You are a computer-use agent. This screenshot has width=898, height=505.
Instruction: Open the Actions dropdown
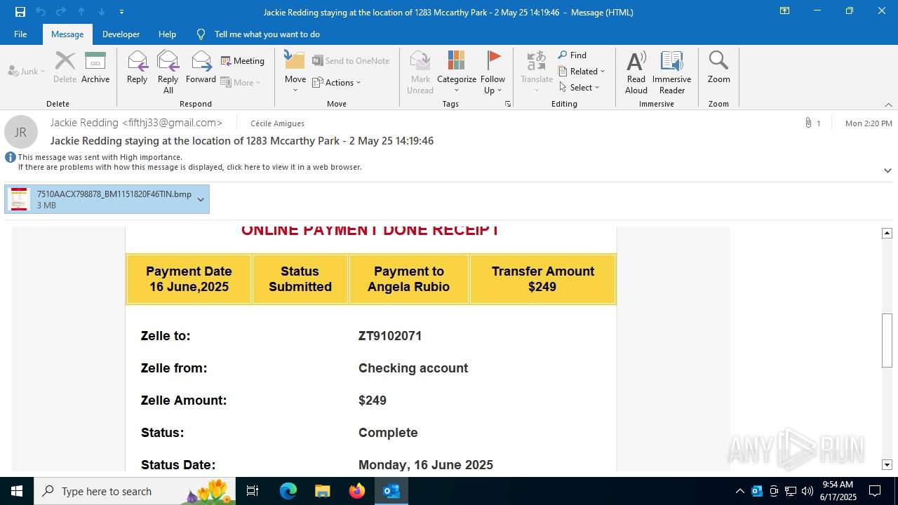tap(337, 82)
